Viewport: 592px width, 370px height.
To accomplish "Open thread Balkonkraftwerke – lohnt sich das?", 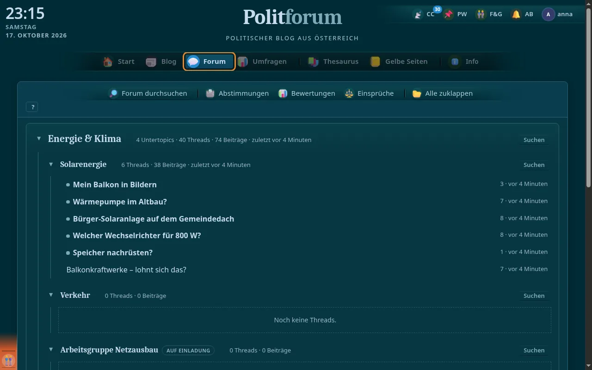I will pyautogui.click(x=126, y=270).
